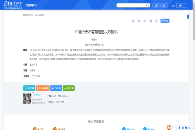Click the 页码：18-19 page range text
The height and width of the screenshot is (130, 195).
[63, 96]
